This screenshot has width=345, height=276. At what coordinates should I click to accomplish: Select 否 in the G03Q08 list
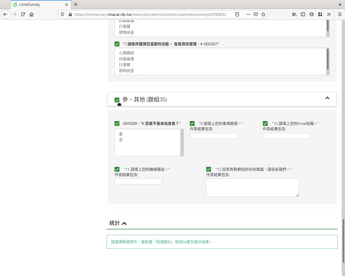click(x=148, y=140)
